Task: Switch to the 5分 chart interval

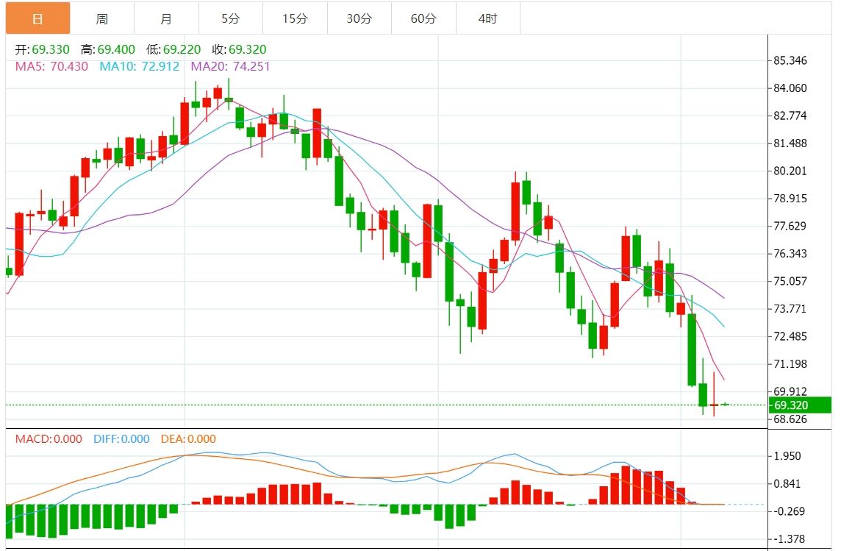Action: click(230, 18)
